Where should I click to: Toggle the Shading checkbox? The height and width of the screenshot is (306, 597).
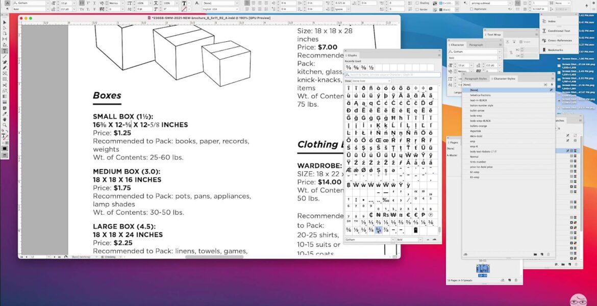pyautogui.click(x=417, y=3)
